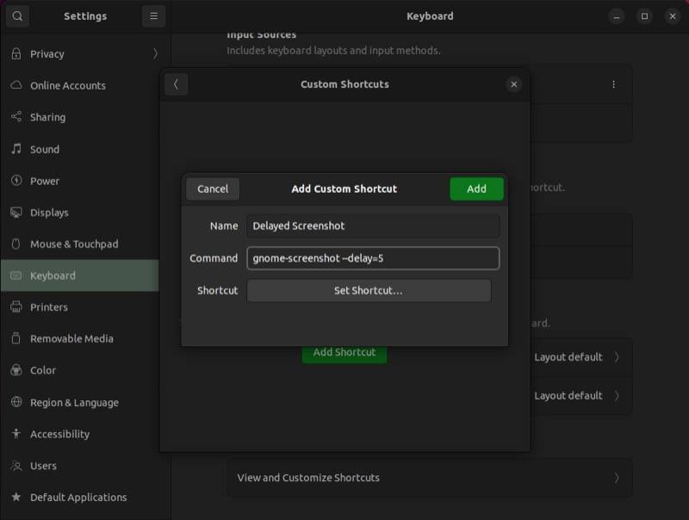This screenshot has width=689, height=520.
Task: Select Keyboard in the sidebar
Action: tap(54, 275)
